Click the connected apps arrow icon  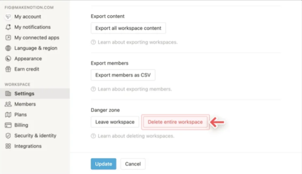coord(8,38)
